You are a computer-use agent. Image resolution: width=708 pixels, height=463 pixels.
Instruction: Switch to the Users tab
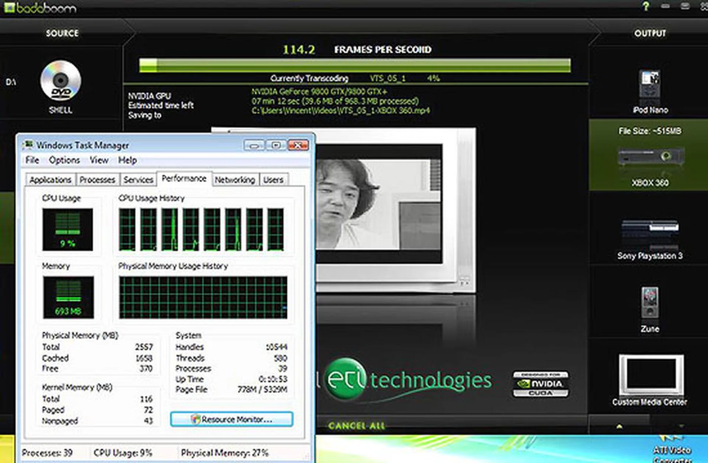tap(273, 180)
